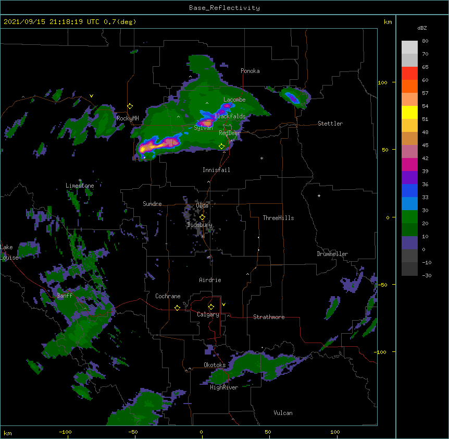Click the Ponoka town label

click(250, 71)
